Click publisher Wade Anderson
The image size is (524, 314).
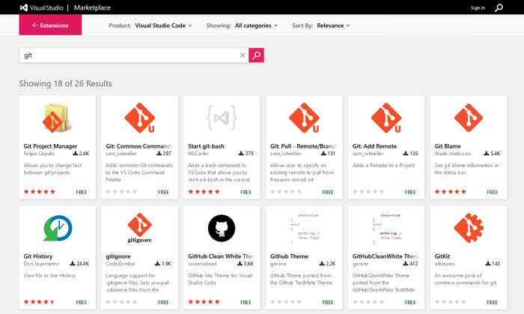pyautogui.click(x=452, y=154)
